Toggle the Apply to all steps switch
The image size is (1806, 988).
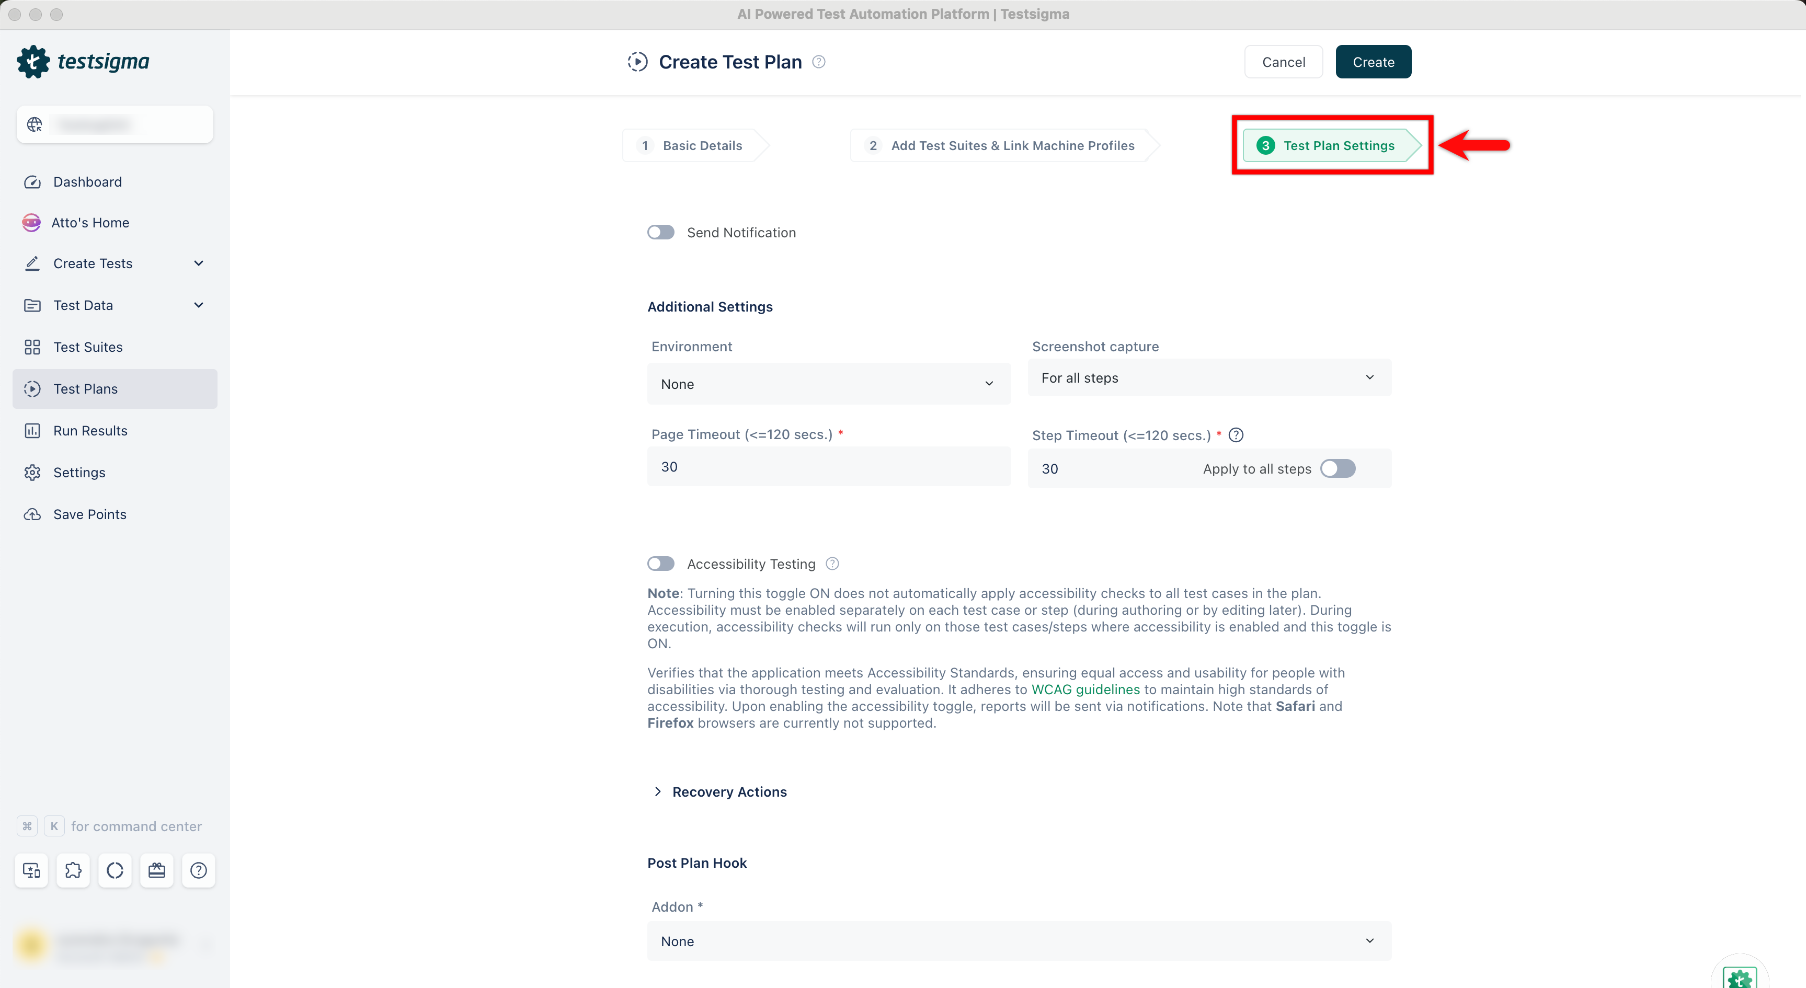click(x=1338, y=469)
